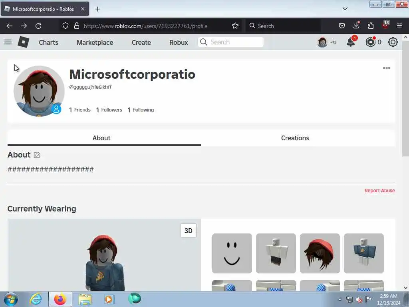The height and width of the screenshot is (307, 409).
Task: View the 1 Following list
Action: click(141, 110)
